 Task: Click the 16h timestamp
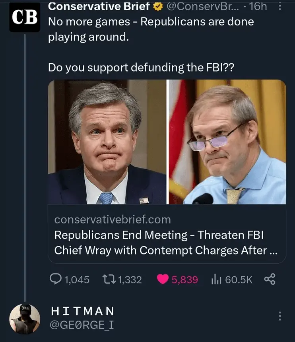click(257, 7)
